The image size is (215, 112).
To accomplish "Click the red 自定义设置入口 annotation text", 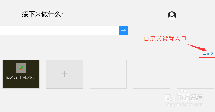I will point(165,38).
